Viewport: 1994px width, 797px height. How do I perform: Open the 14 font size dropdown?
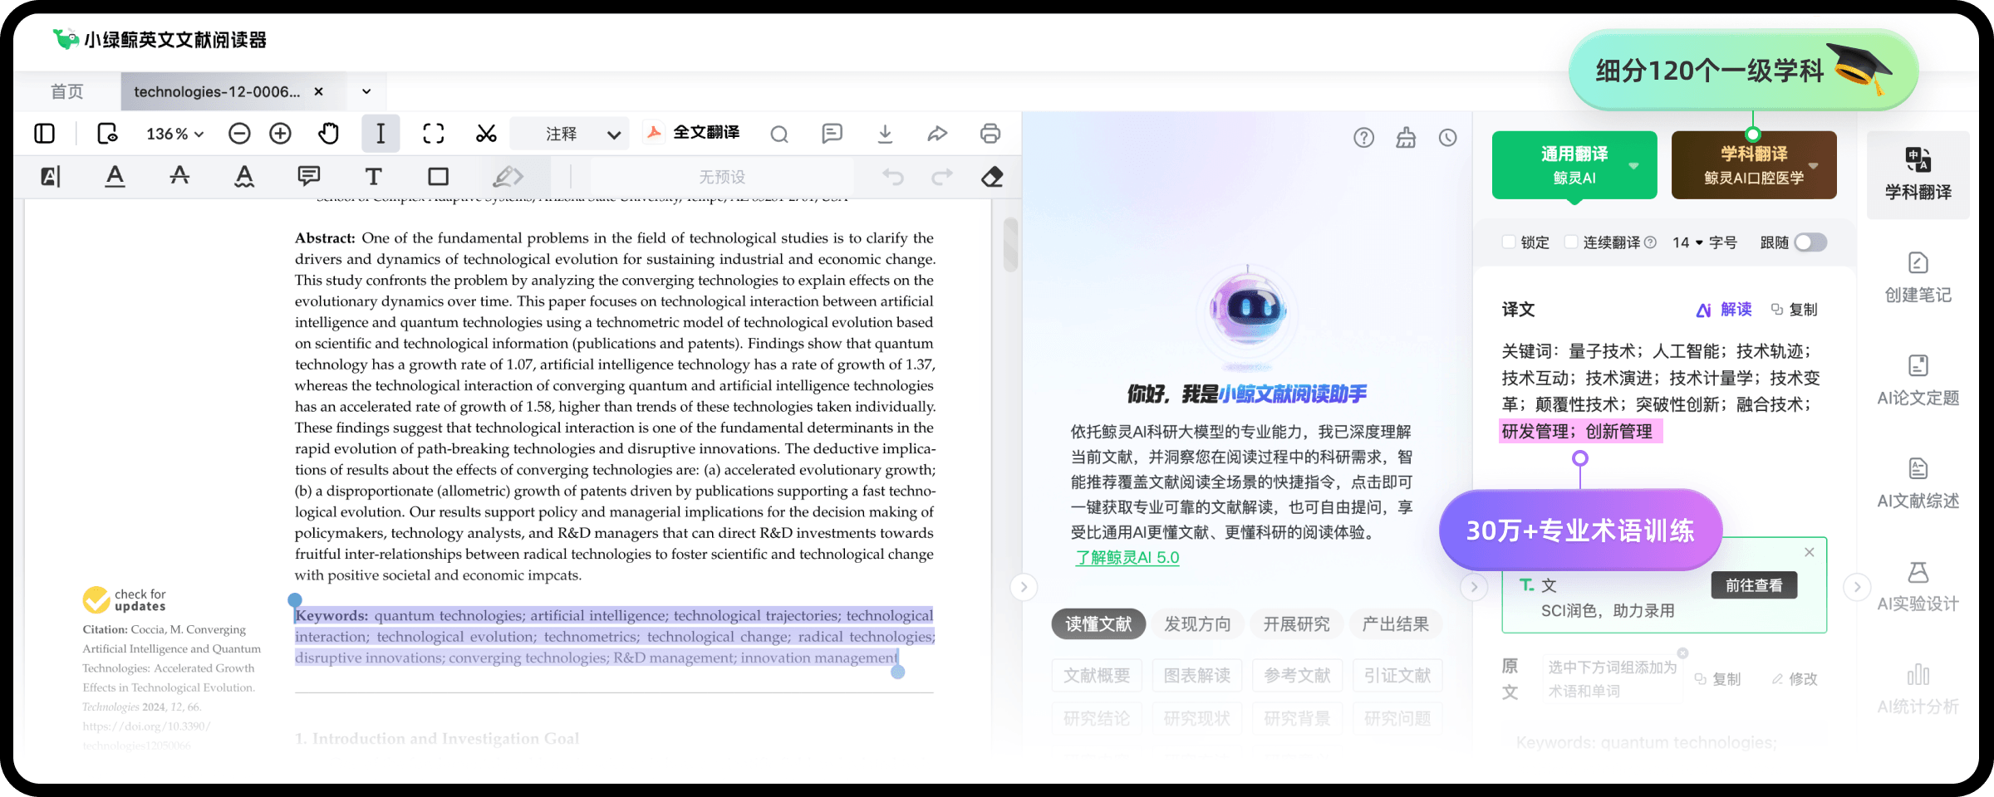(1687, 242)
